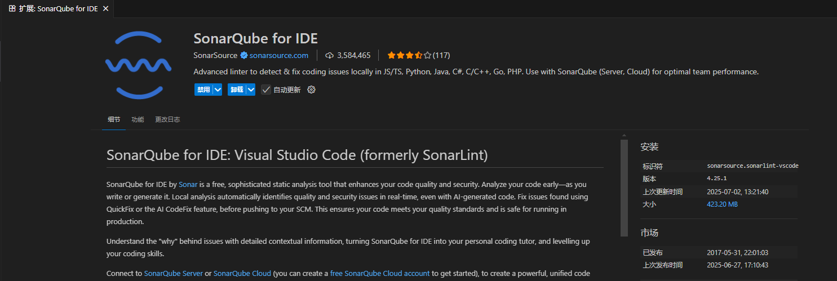This screenshot has width=837, height=281.
Task: Switch to the 更改日志 tab
Action: coord(167,119)
